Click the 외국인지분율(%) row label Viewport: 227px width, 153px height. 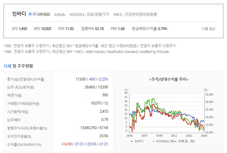(19, 136)
